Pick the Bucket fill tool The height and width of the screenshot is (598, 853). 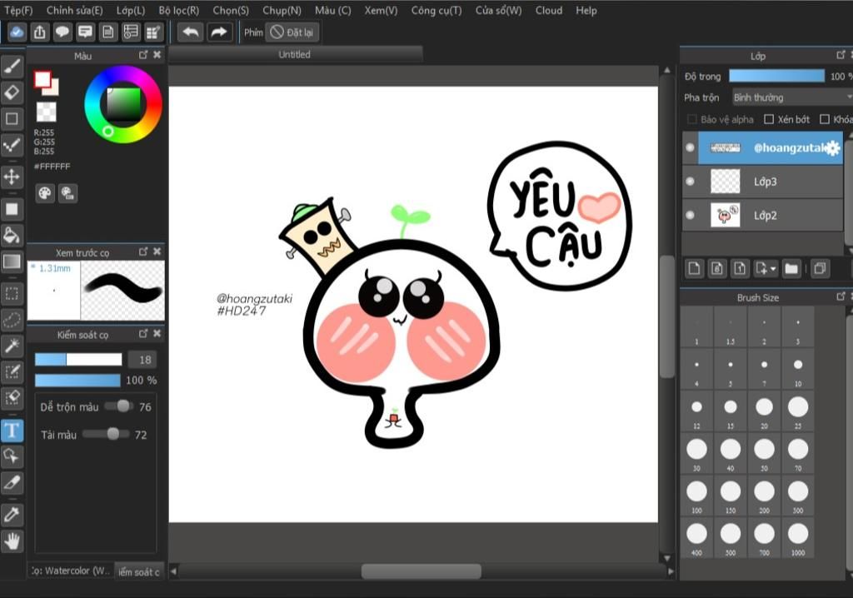pos(12,235)
